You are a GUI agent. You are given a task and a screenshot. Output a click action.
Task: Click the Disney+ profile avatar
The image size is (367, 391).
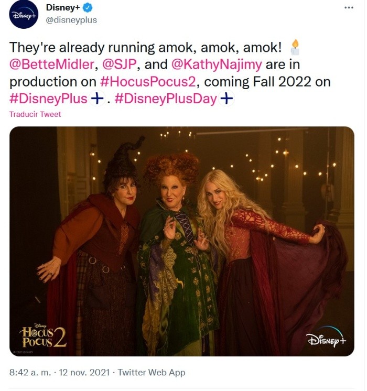click(24, 14)
